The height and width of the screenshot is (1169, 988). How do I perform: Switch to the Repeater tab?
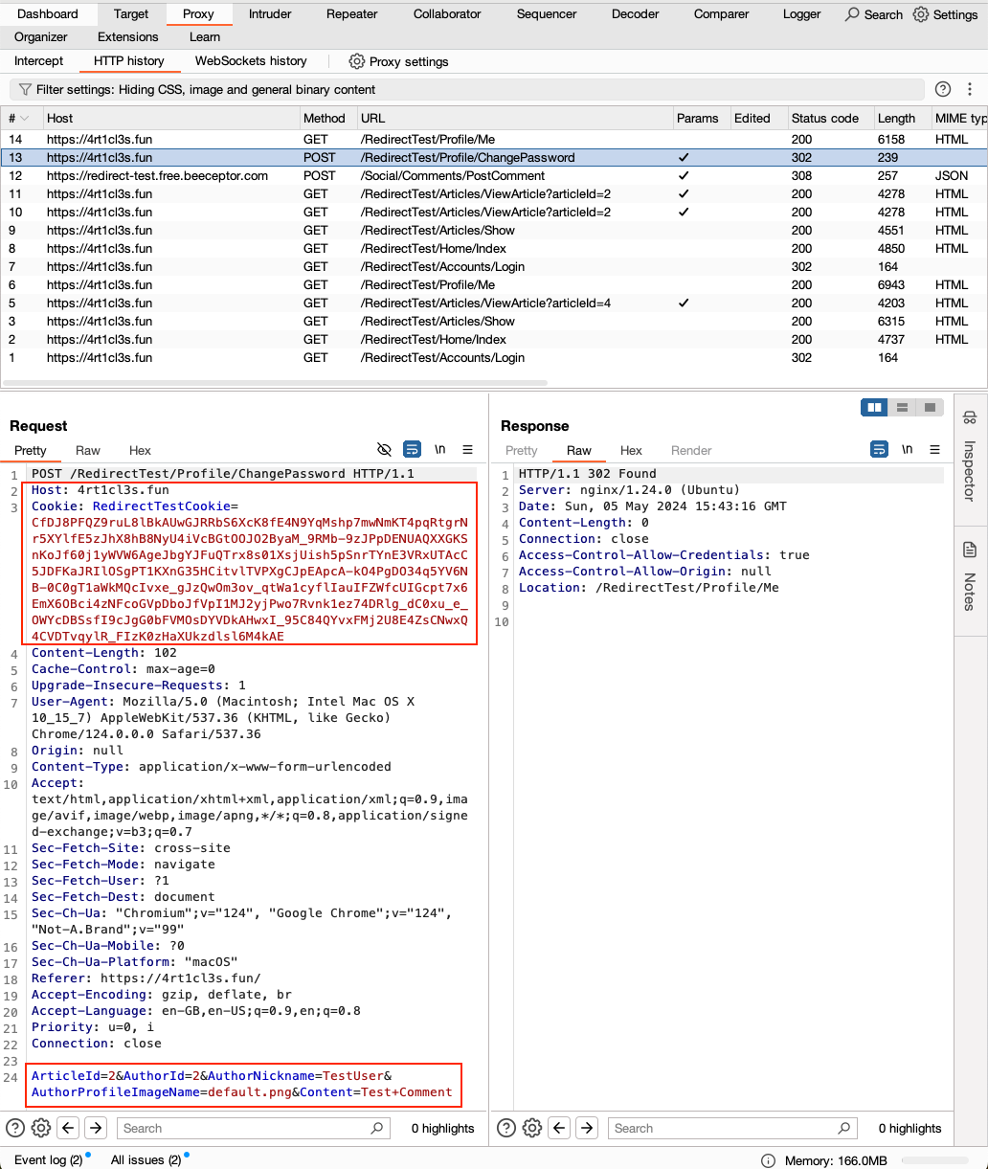click(351, 14)
